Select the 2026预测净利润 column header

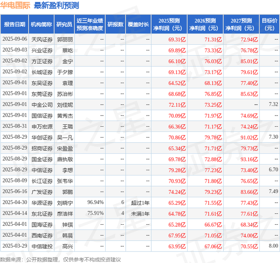pyautogui.click(x=205, y=24)
